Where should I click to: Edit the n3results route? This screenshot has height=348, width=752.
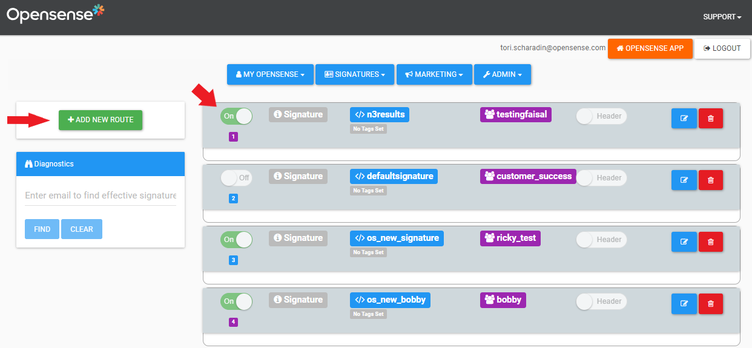(x=684, y=119)
